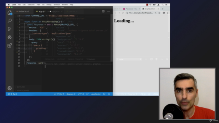Go to line via 'Ln 17, Col 3'
Image resolution: width=219 pixels, height=123 pixels.
coord(59,94)
